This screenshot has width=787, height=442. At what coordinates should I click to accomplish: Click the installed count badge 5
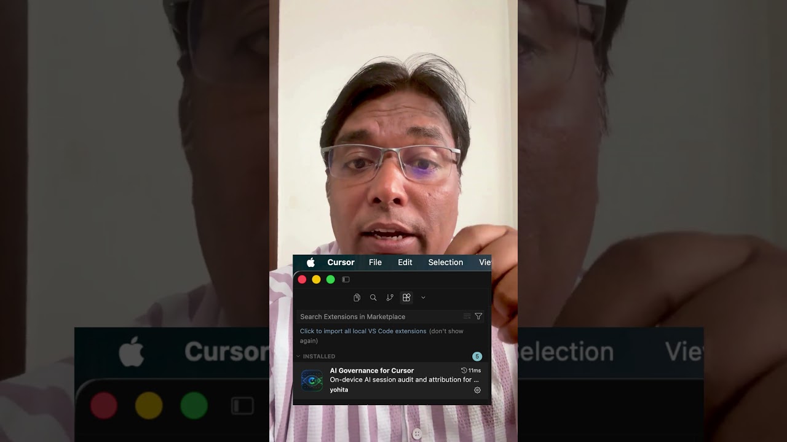click(477, 356)
